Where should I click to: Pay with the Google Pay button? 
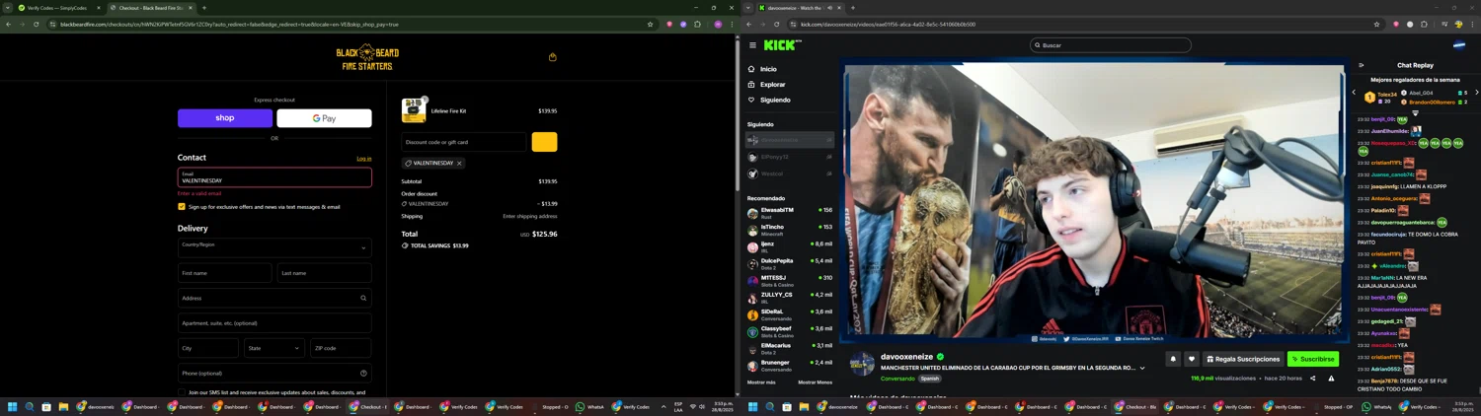[x=324, y=118]
